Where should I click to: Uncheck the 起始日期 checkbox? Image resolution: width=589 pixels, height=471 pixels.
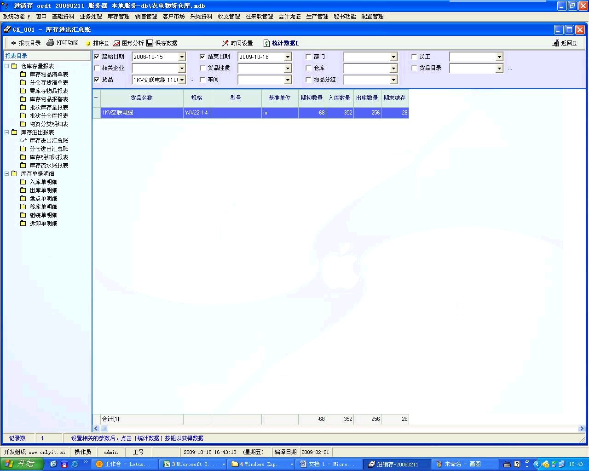pyautogui.click(x=97, y=57)
